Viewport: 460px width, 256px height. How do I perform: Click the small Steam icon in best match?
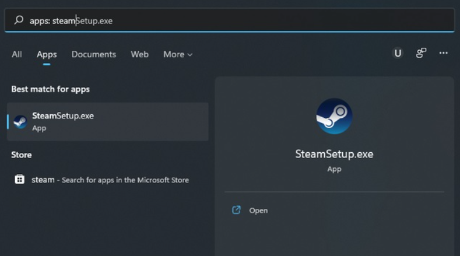(x=20, y=121)
